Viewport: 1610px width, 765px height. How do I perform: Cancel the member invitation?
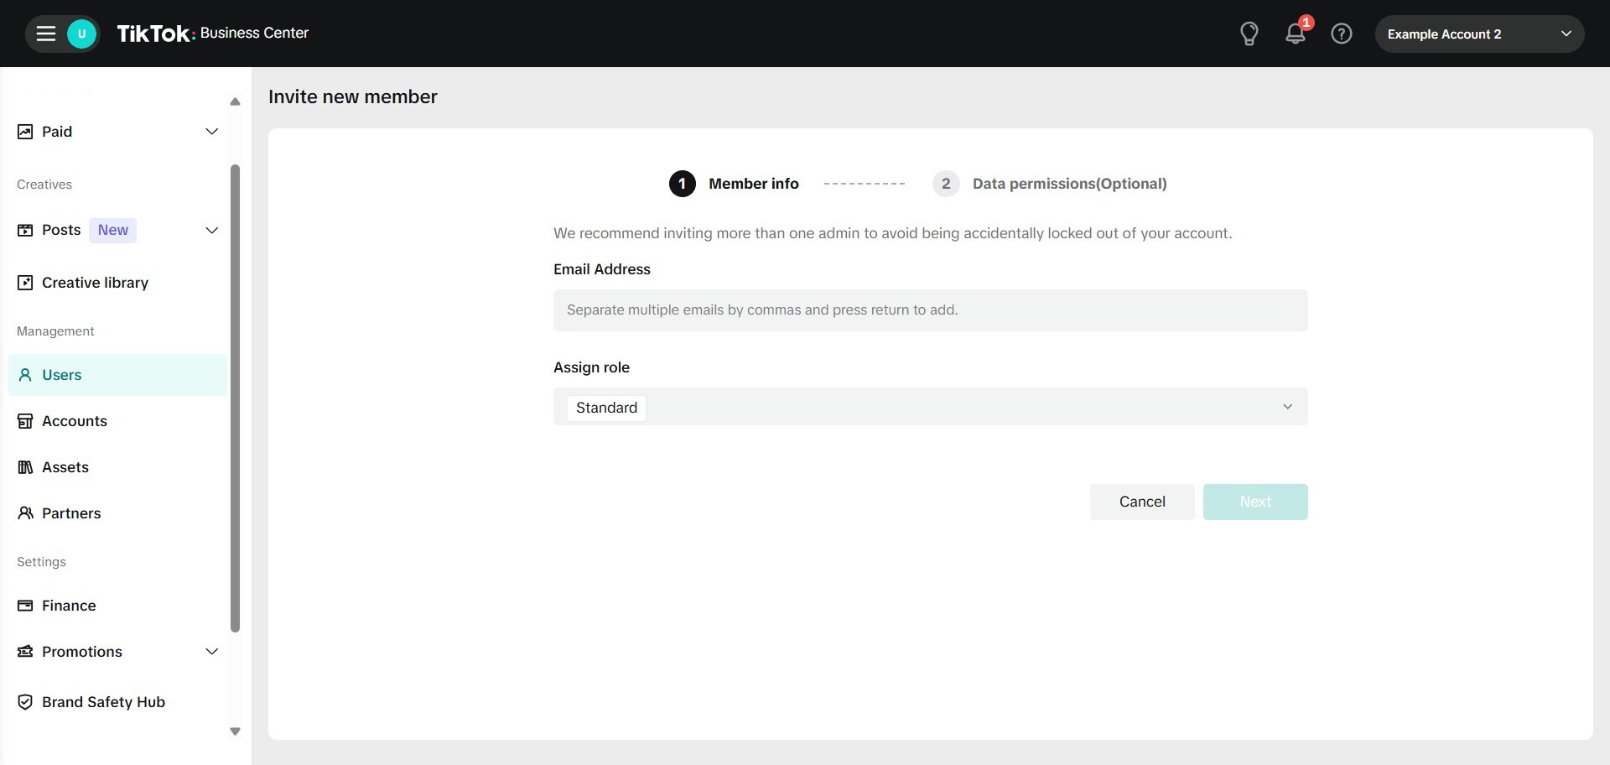pos(1141,502)
